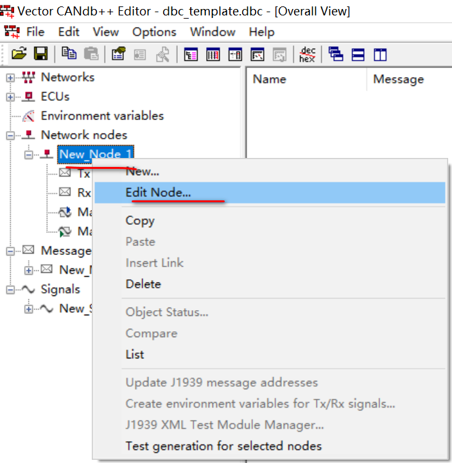Tile windows vertically via toolbar icon

380,55
